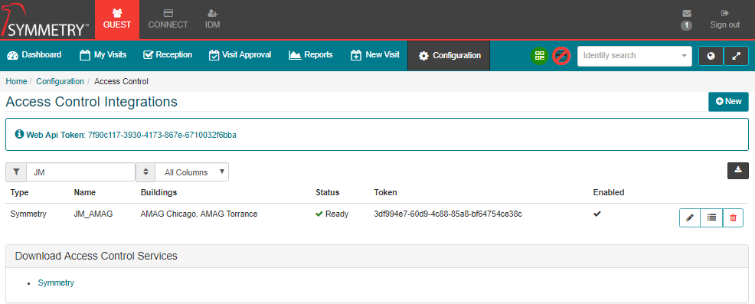
Task: Open My Visits page
Action: (103, 55)
